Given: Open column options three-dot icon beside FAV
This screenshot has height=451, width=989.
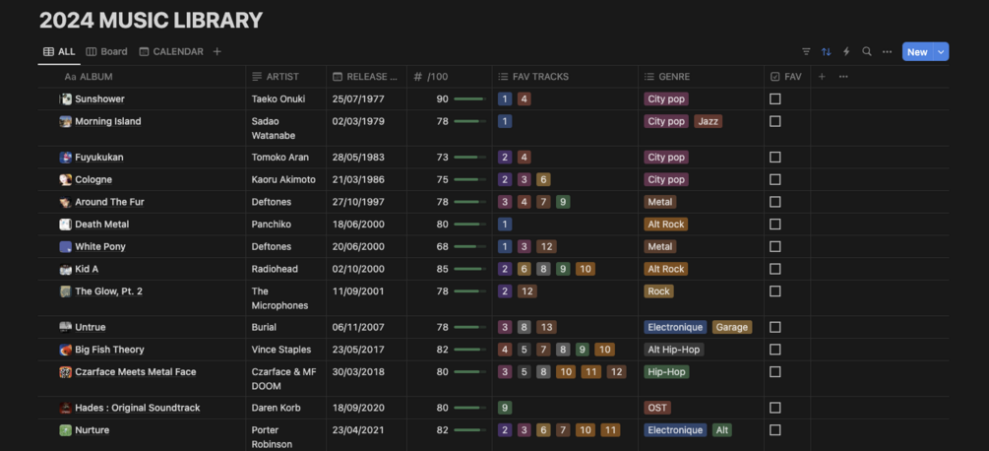Looking at the screenshot, I should point(843,77).
